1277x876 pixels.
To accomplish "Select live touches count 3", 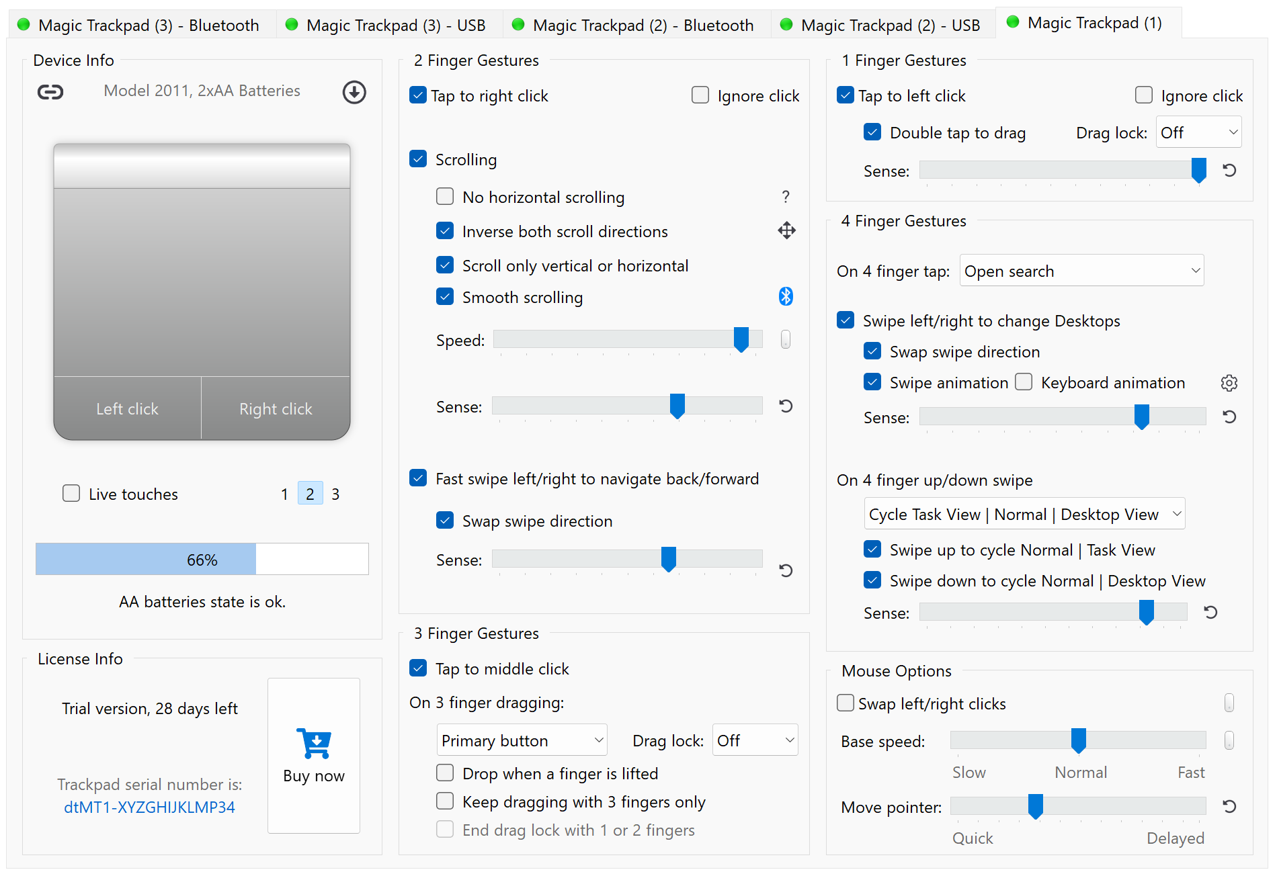I will pos(335,493).
